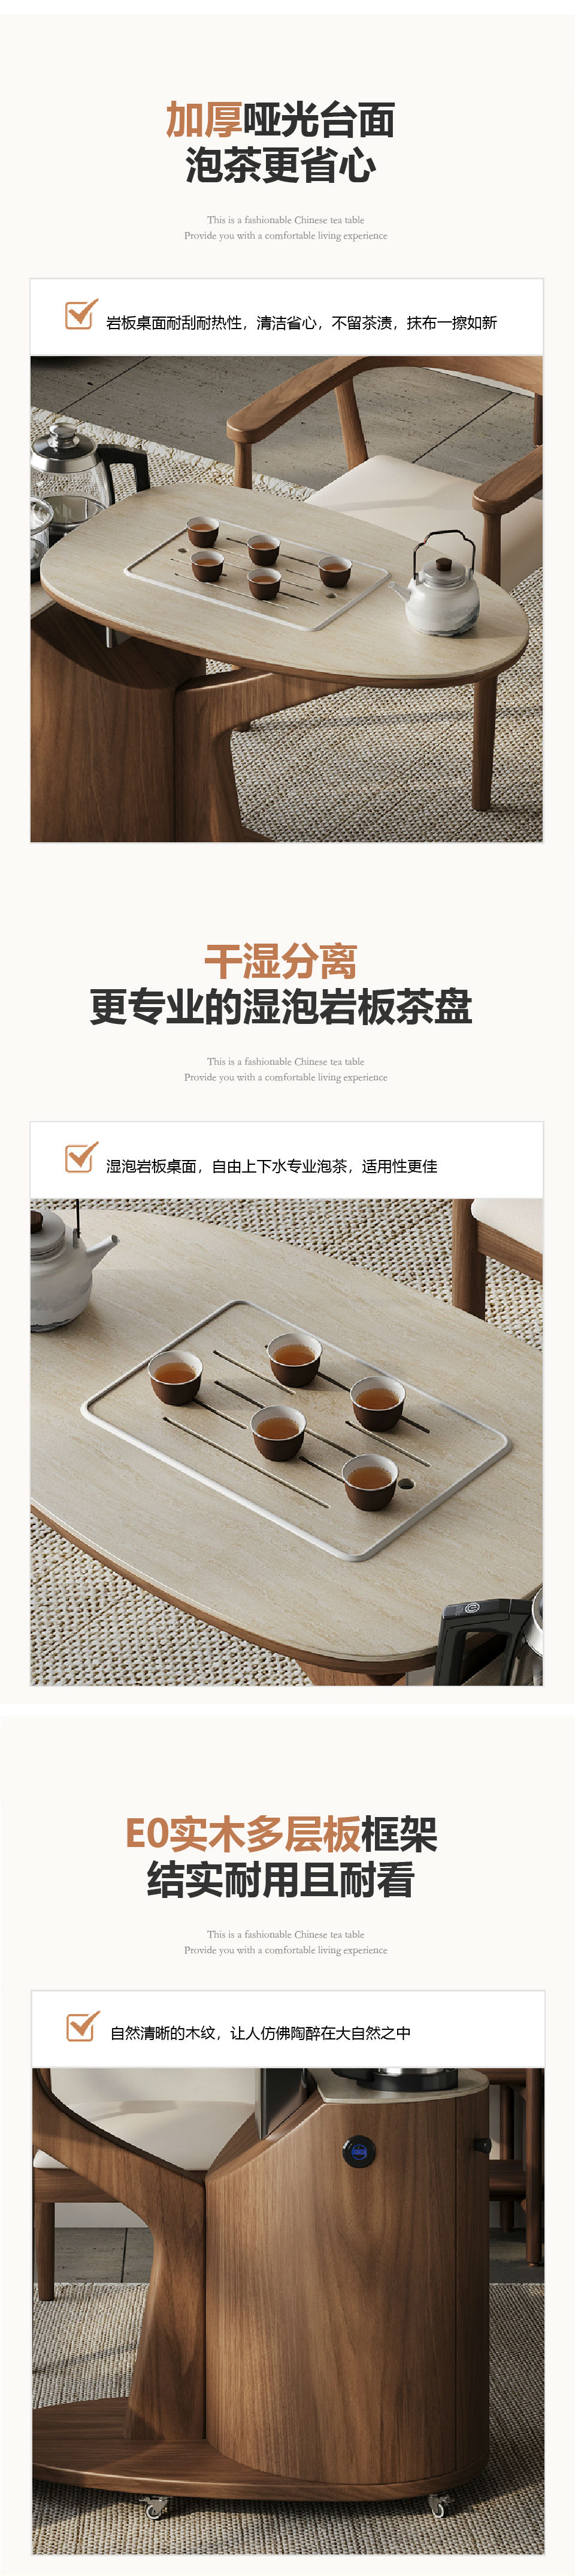
Task: Click the 结实耐用且耐看 subtitle text
Action: click(280, 1880)
